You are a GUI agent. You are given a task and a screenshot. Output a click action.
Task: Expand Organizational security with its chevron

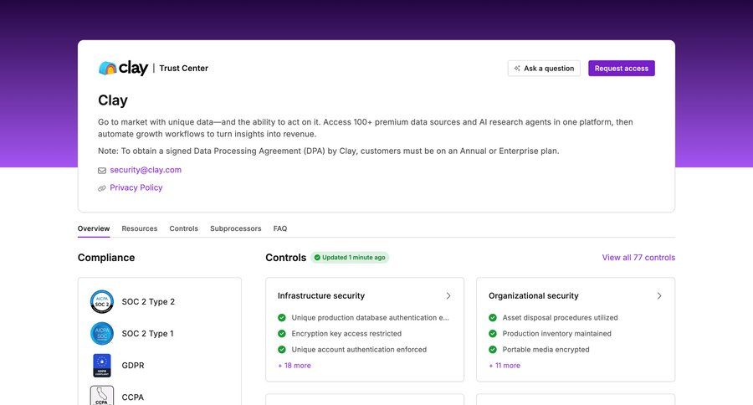pos(659,296)
